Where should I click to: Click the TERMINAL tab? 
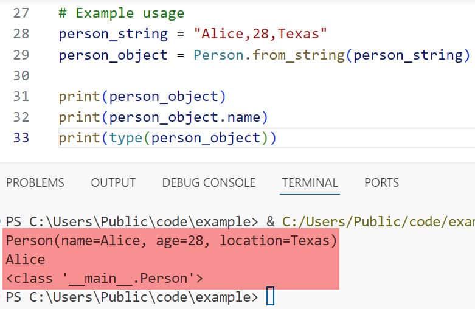[310, 182]
